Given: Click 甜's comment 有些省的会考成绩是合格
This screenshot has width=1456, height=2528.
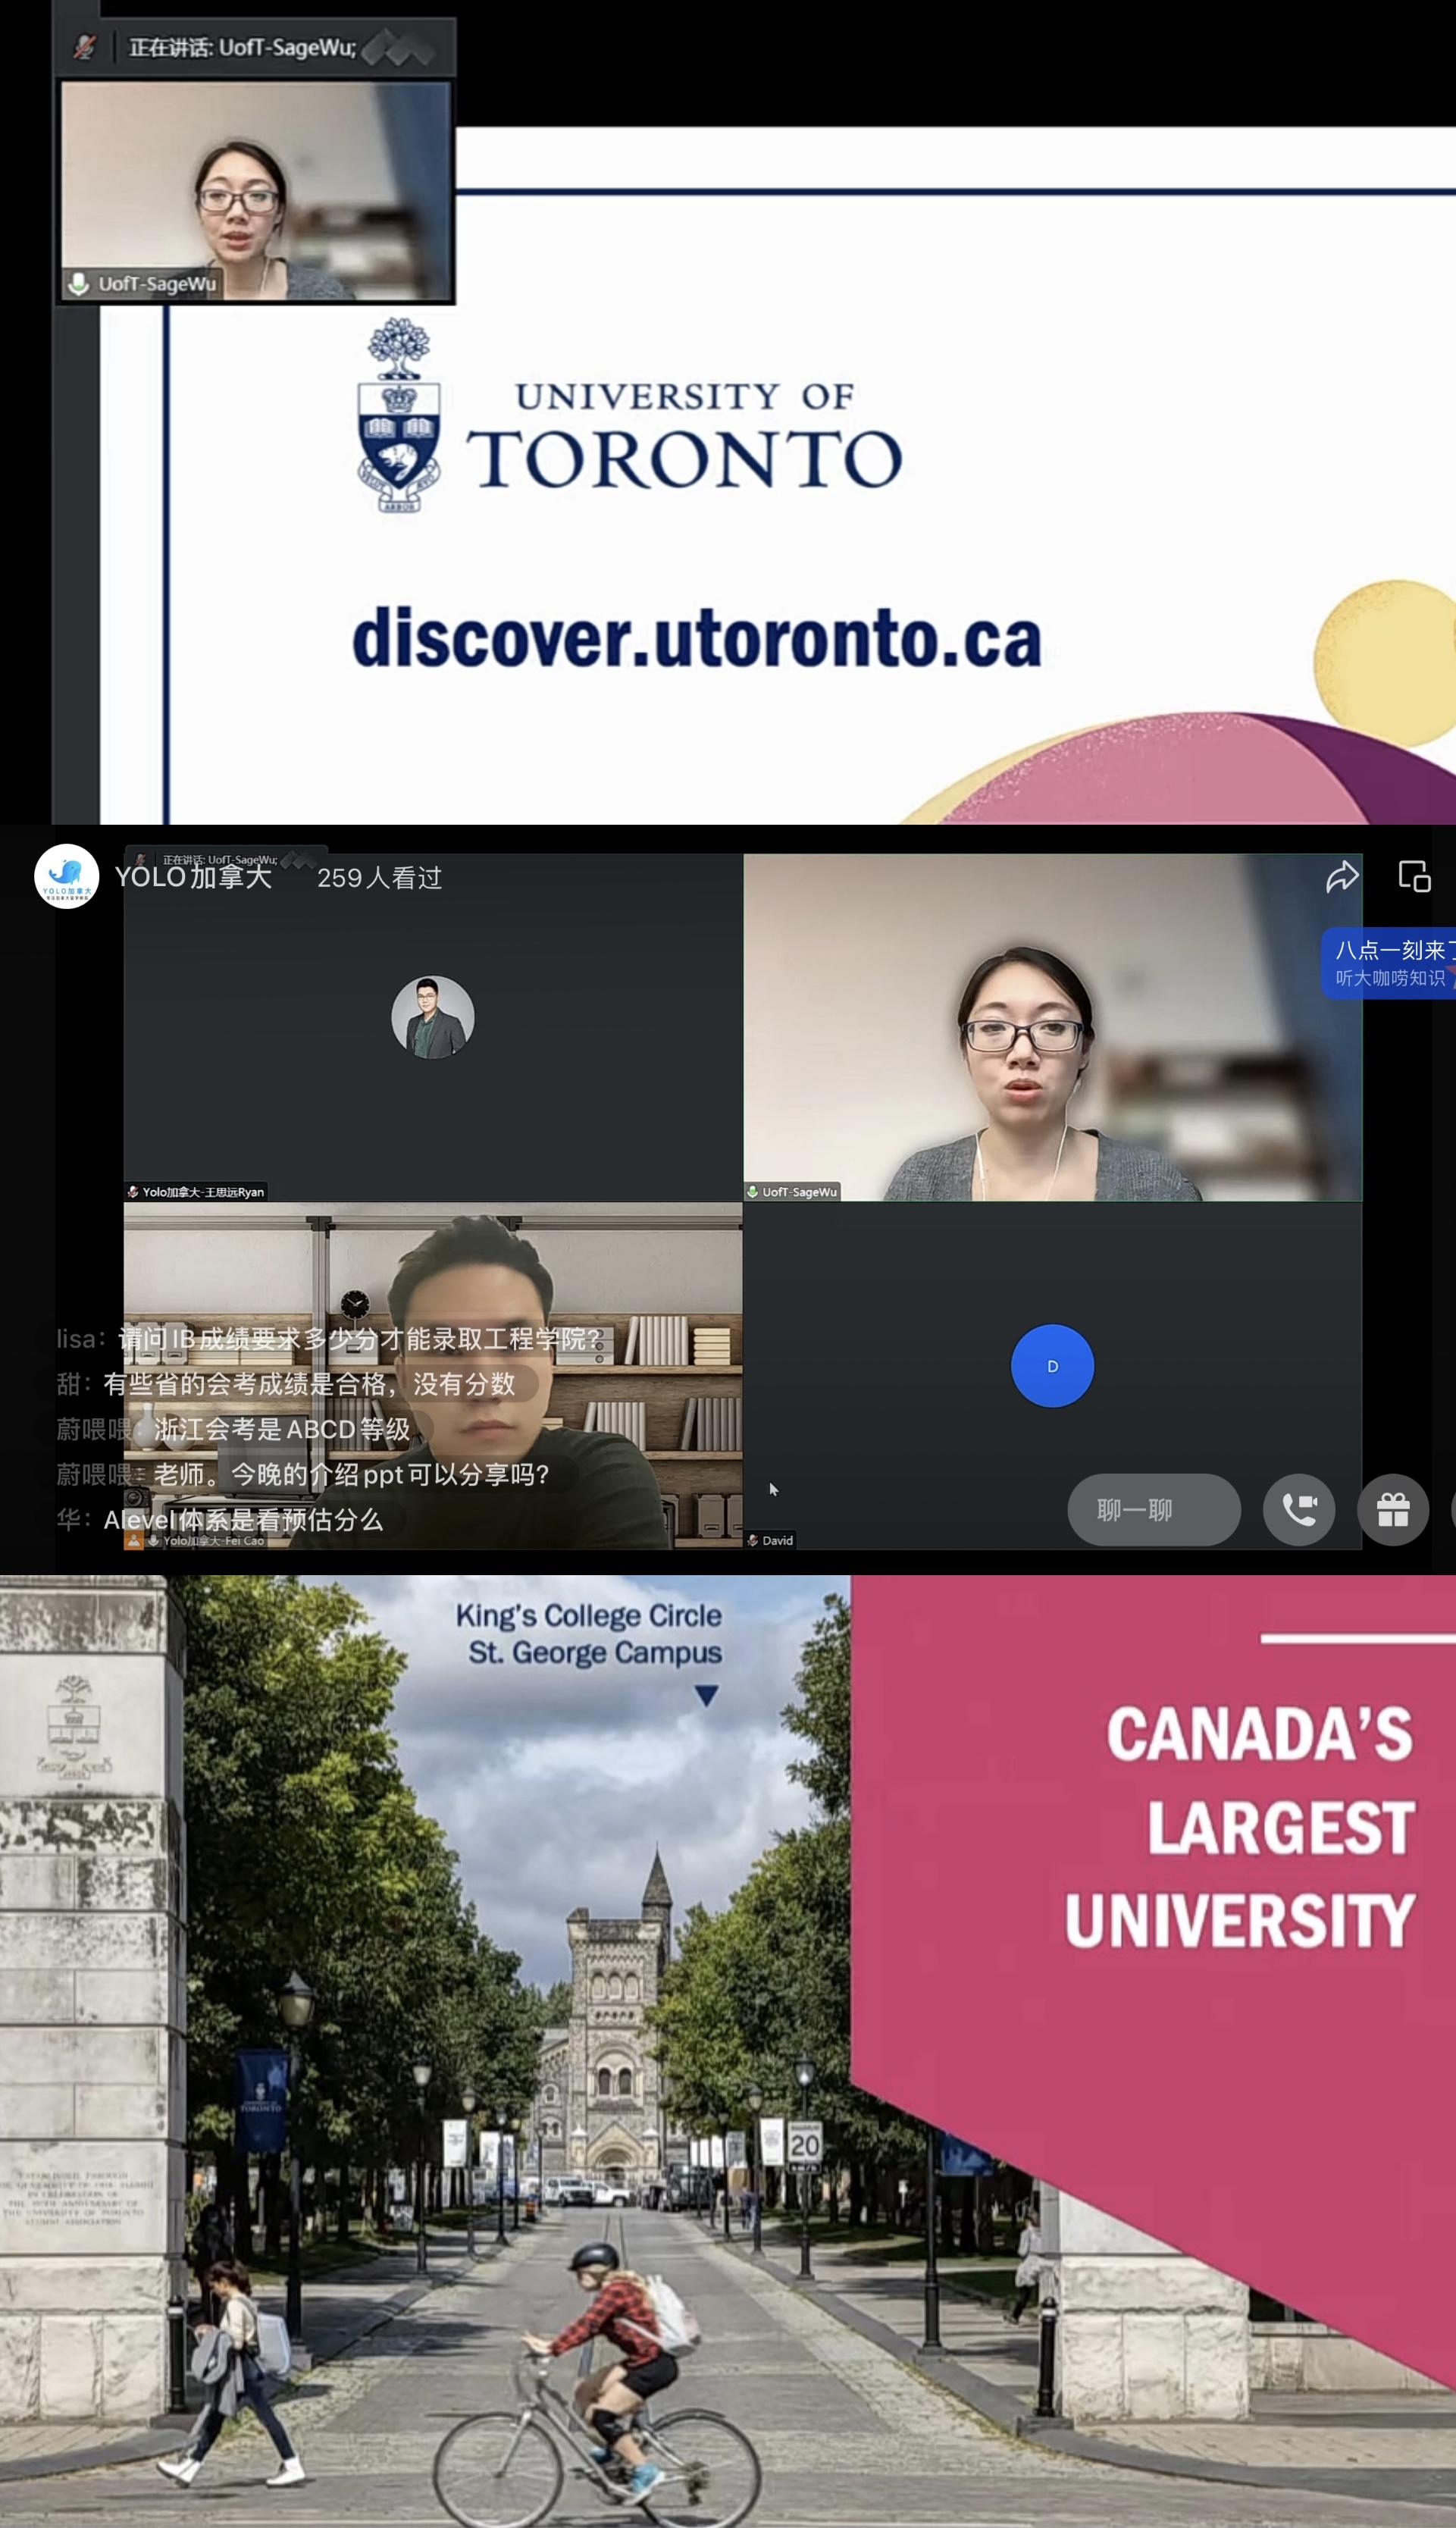Looking at the screenshot, I should [x=286, y=1383].
